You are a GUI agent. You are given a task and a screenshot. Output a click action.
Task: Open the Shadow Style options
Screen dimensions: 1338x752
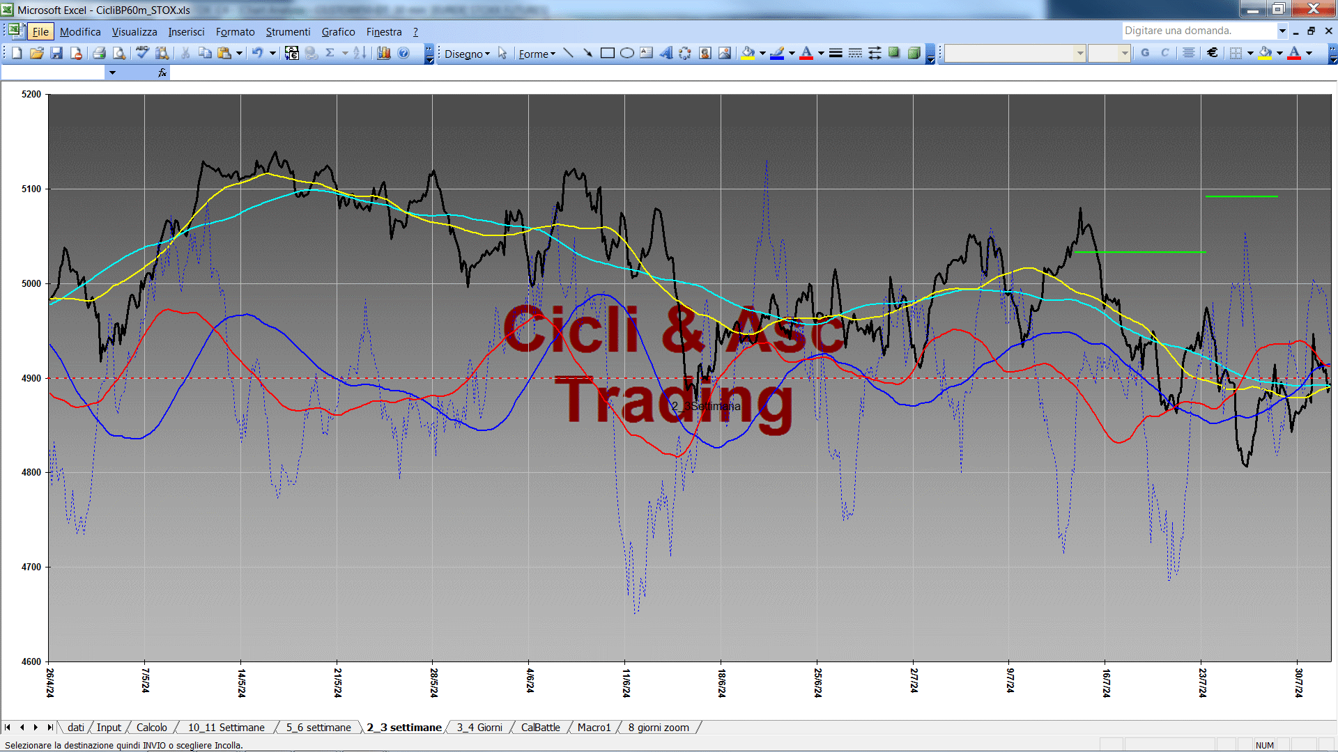[894, 53]
